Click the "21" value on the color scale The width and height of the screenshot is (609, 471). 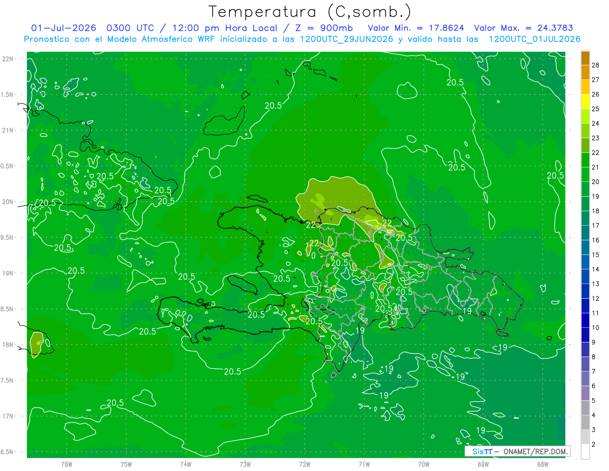[x=596, y=167]
